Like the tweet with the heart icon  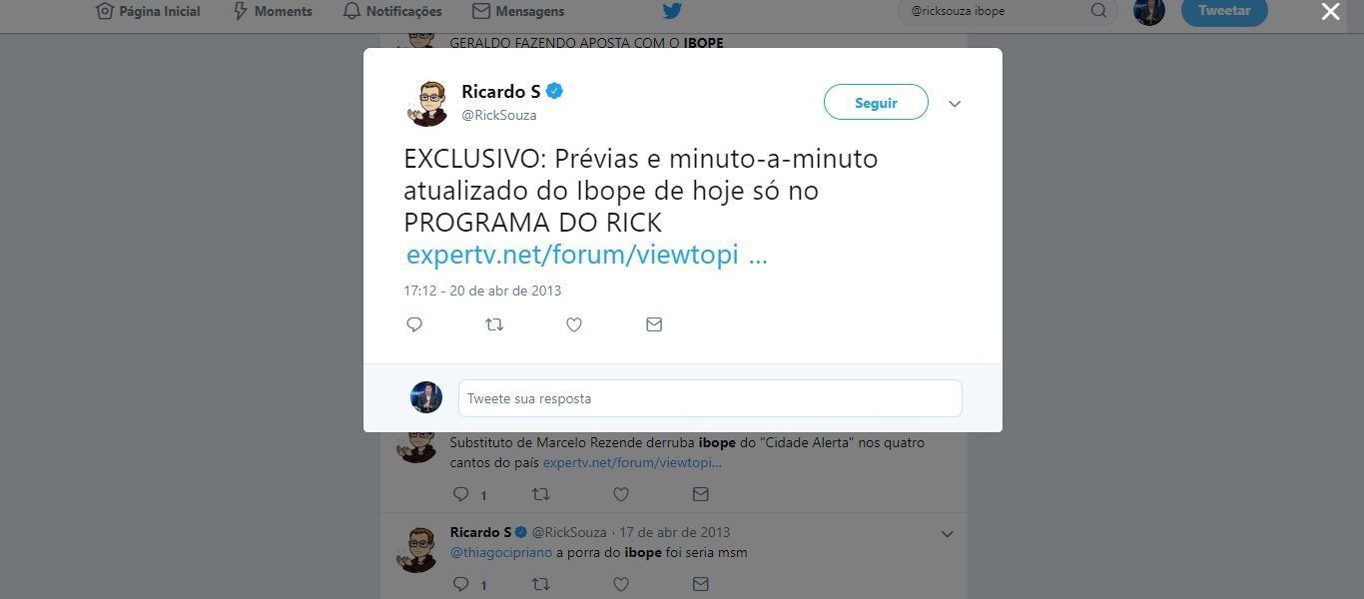coord(574,324)
